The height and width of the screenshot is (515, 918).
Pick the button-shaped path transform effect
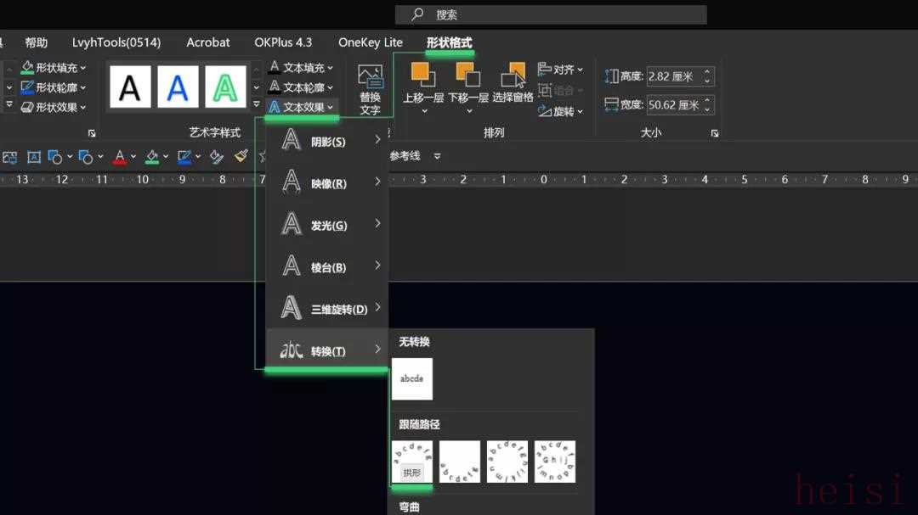pyautogui.click(x=555, y=462)
